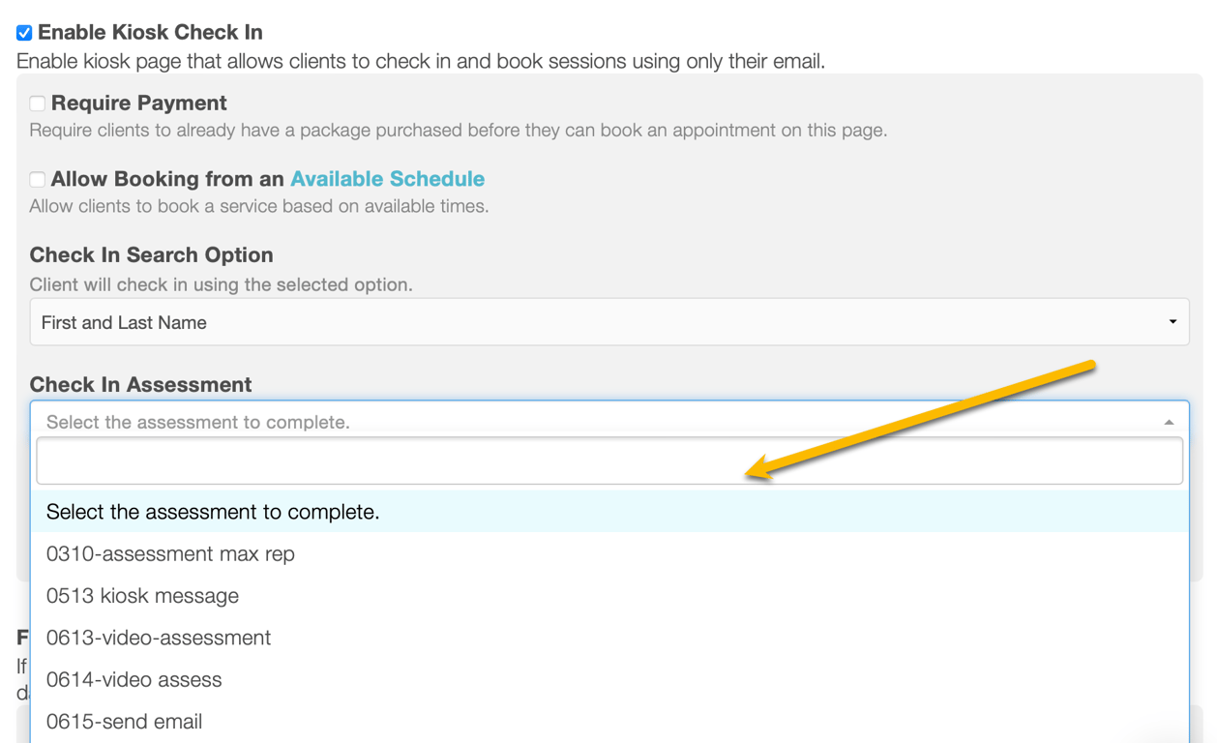Pick the 0513 kiosk message option

[142, 596]
